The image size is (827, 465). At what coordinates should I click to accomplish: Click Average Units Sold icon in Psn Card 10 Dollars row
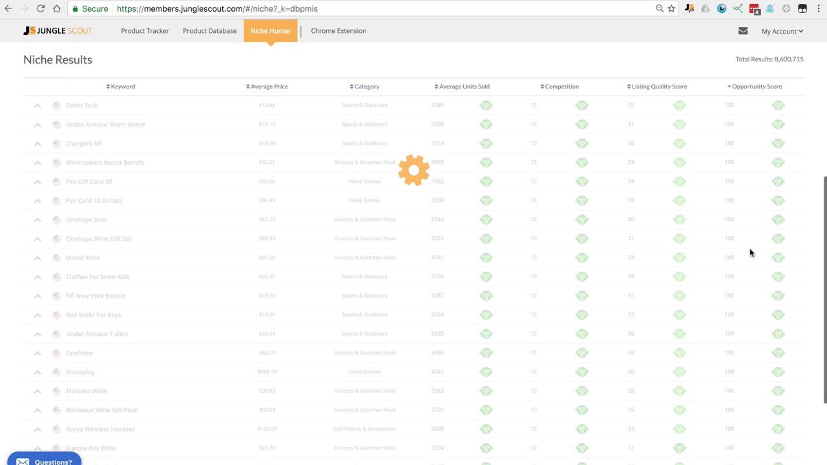(x=486, y=200)
